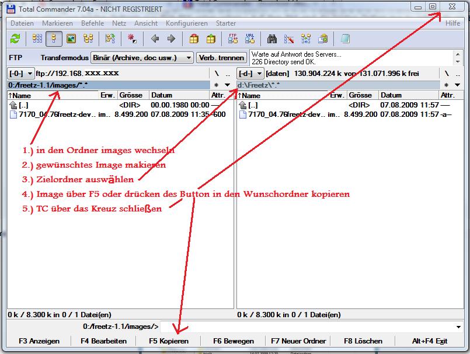
Task: Click the Forward arrow toolbar icon
Action: tap(171, 39)
